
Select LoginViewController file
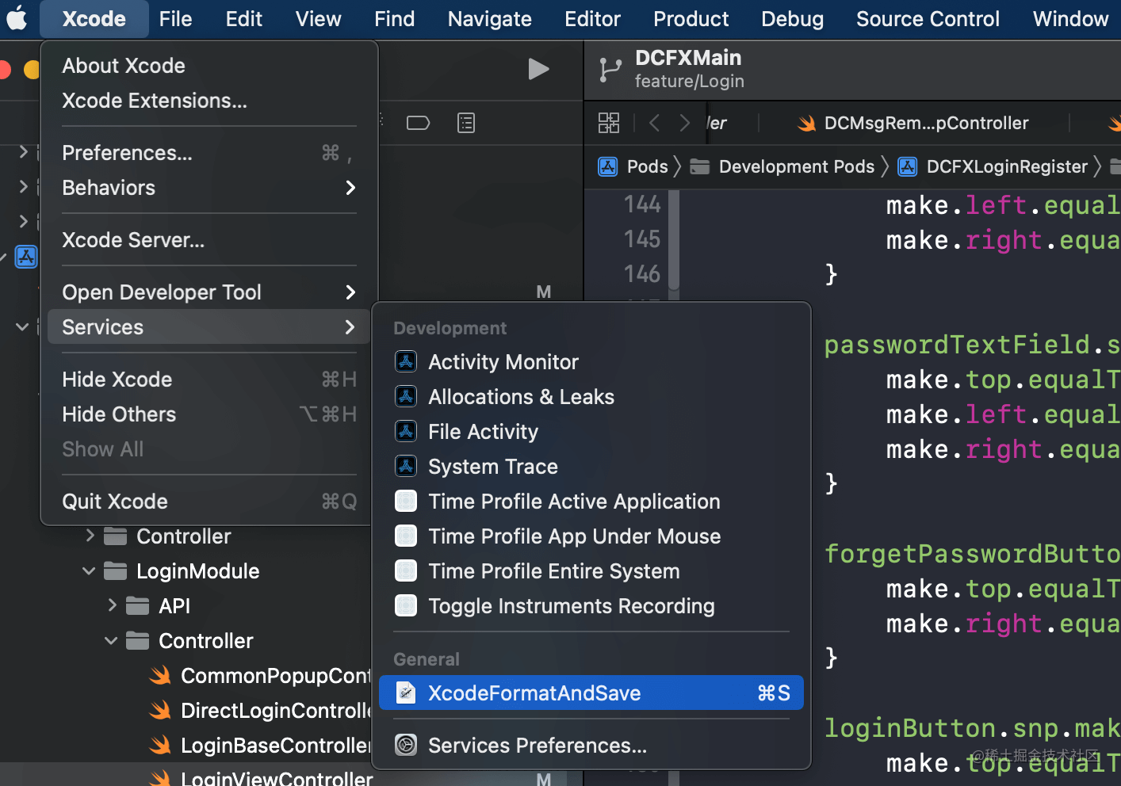tap(277, 777)
